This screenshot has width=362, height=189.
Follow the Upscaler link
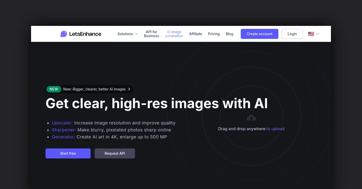pyautogui.click(x=62, y=123)
